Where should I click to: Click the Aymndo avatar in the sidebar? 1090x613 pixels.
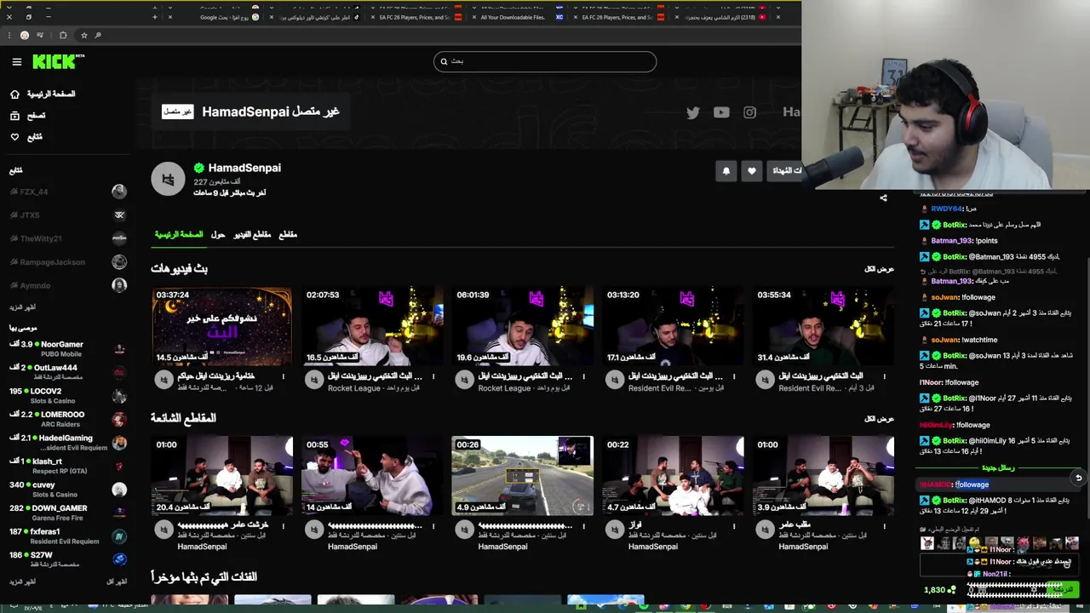119,285
